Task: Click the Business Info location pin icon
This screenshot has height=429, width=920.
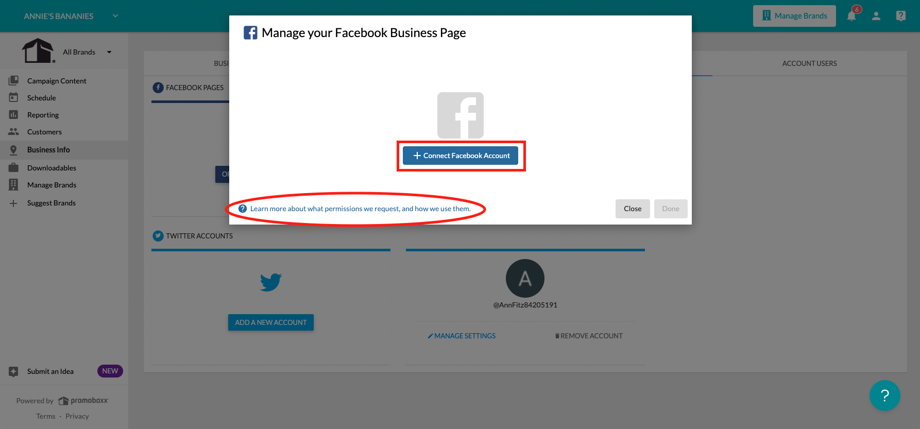Action: 14,150
